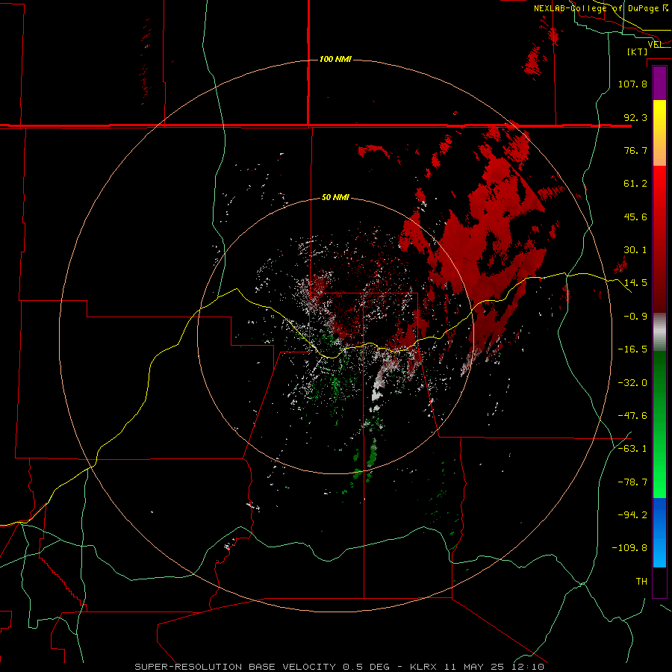Click the -47.6 value on the velocity scale
This screenshot has height=672, width=672.
pyautogui.click(x=632, y=416)
